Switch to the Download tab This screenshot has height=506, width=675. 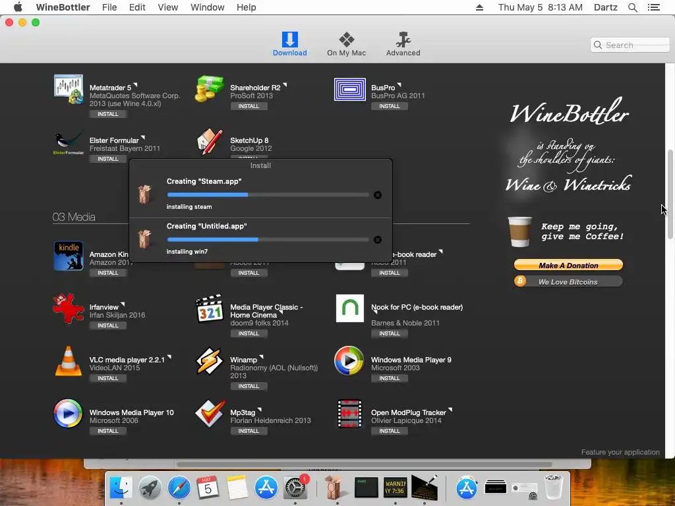[290, 44]
